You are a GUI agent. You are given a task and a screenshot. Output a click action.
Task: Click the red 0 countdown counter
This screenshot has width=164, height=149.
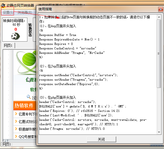[16, 29]
